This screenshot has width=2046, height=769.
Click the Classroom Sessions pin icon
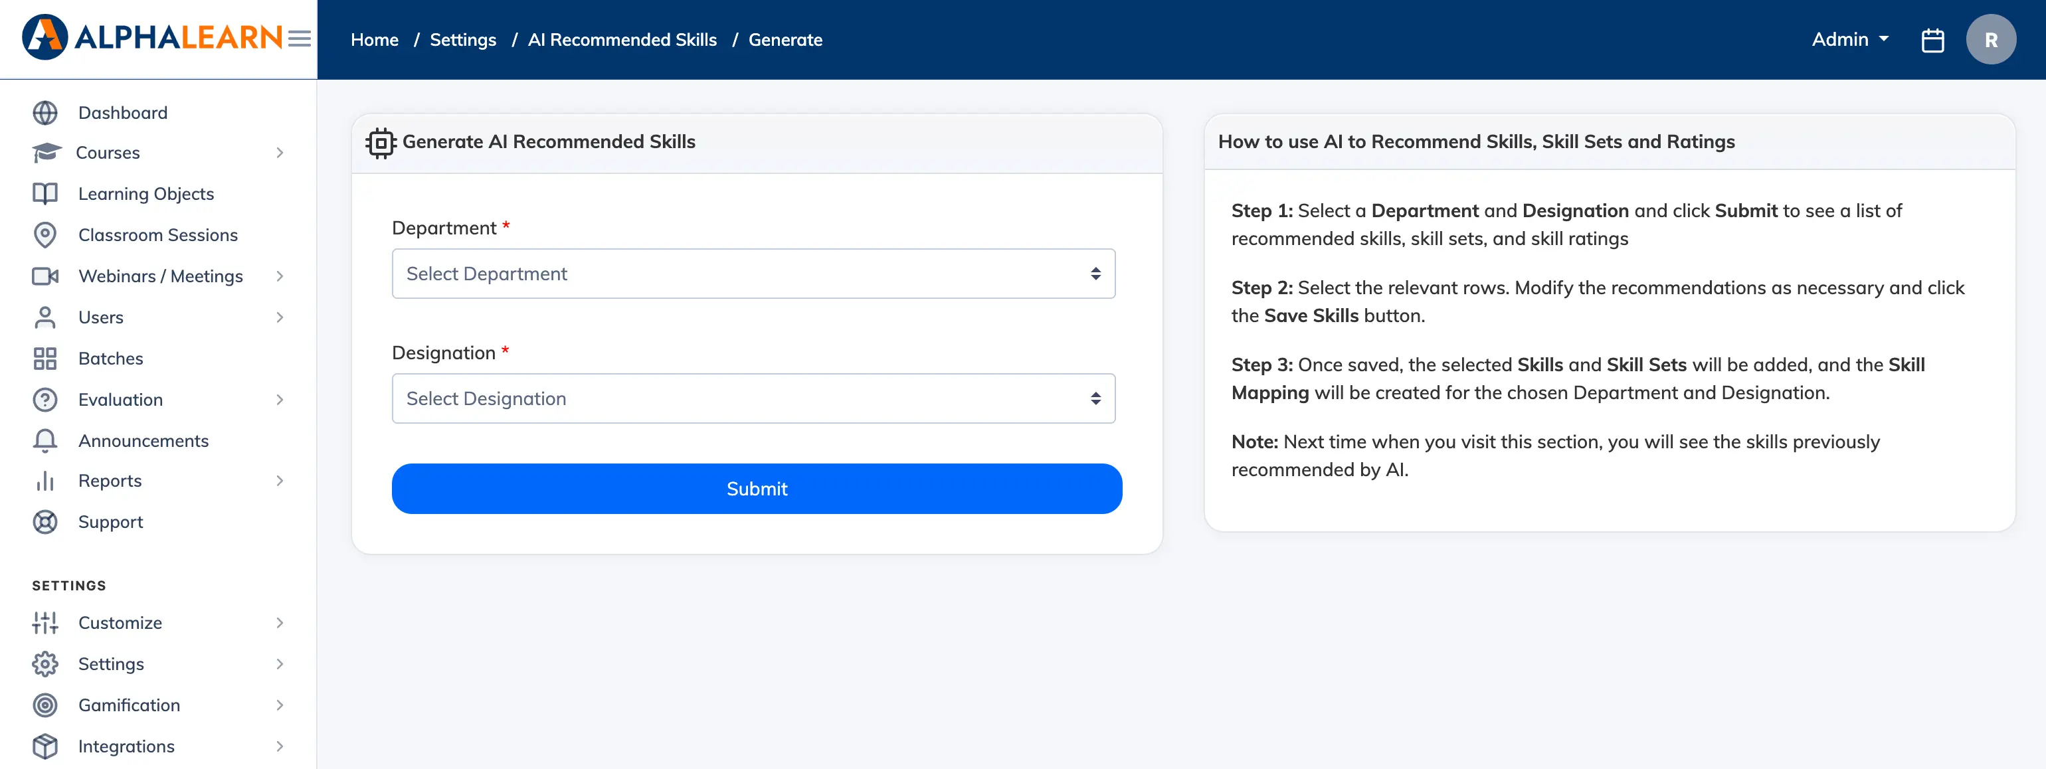click(45, 235)
